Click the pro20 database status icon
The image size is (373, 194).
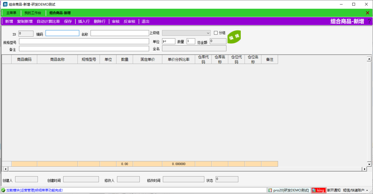(x=270, y=190)
